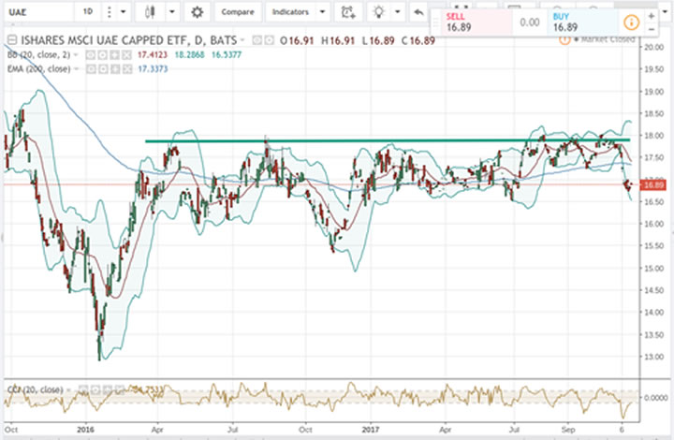674x440 pixels.
Task: Click the Market Closed status icon
Action: (x=564, y=39)
